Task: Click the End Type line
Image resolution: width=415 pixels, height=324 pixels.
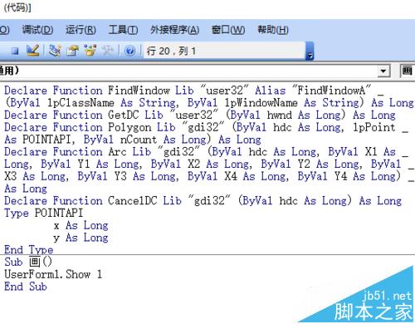Action: [28, 250]
